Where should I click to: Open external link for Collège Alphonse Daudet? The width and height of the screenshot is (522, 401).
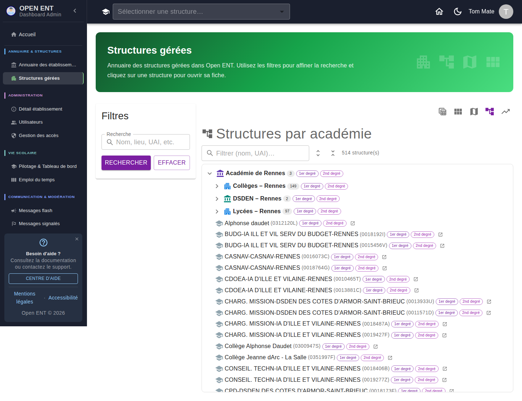click(x=376, y=347)
